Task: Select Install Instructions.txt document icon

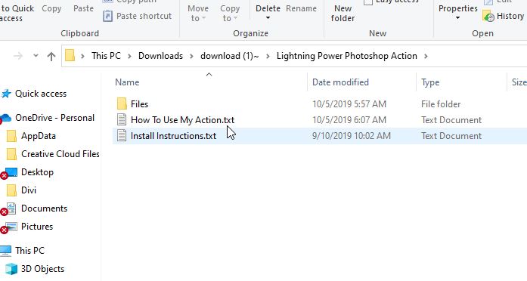Action: 122,136
